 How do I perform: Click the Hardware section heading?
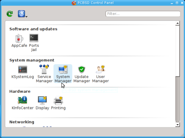(x=20, y=91)
